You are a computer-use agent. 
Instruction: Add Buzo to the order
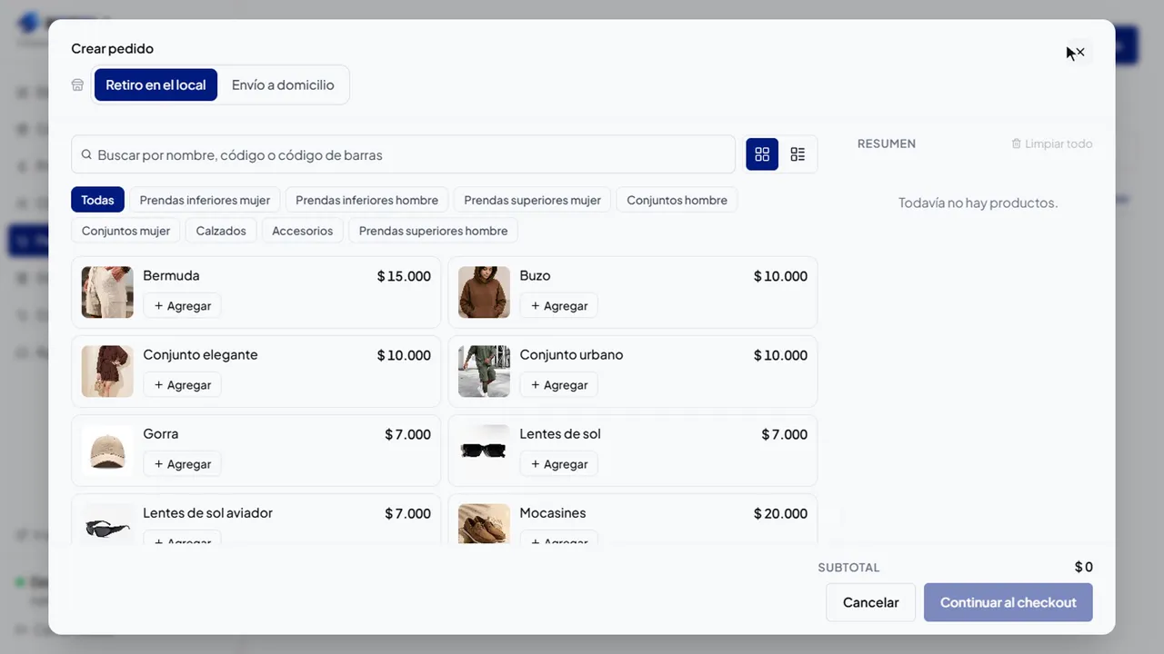coord(558,306)
